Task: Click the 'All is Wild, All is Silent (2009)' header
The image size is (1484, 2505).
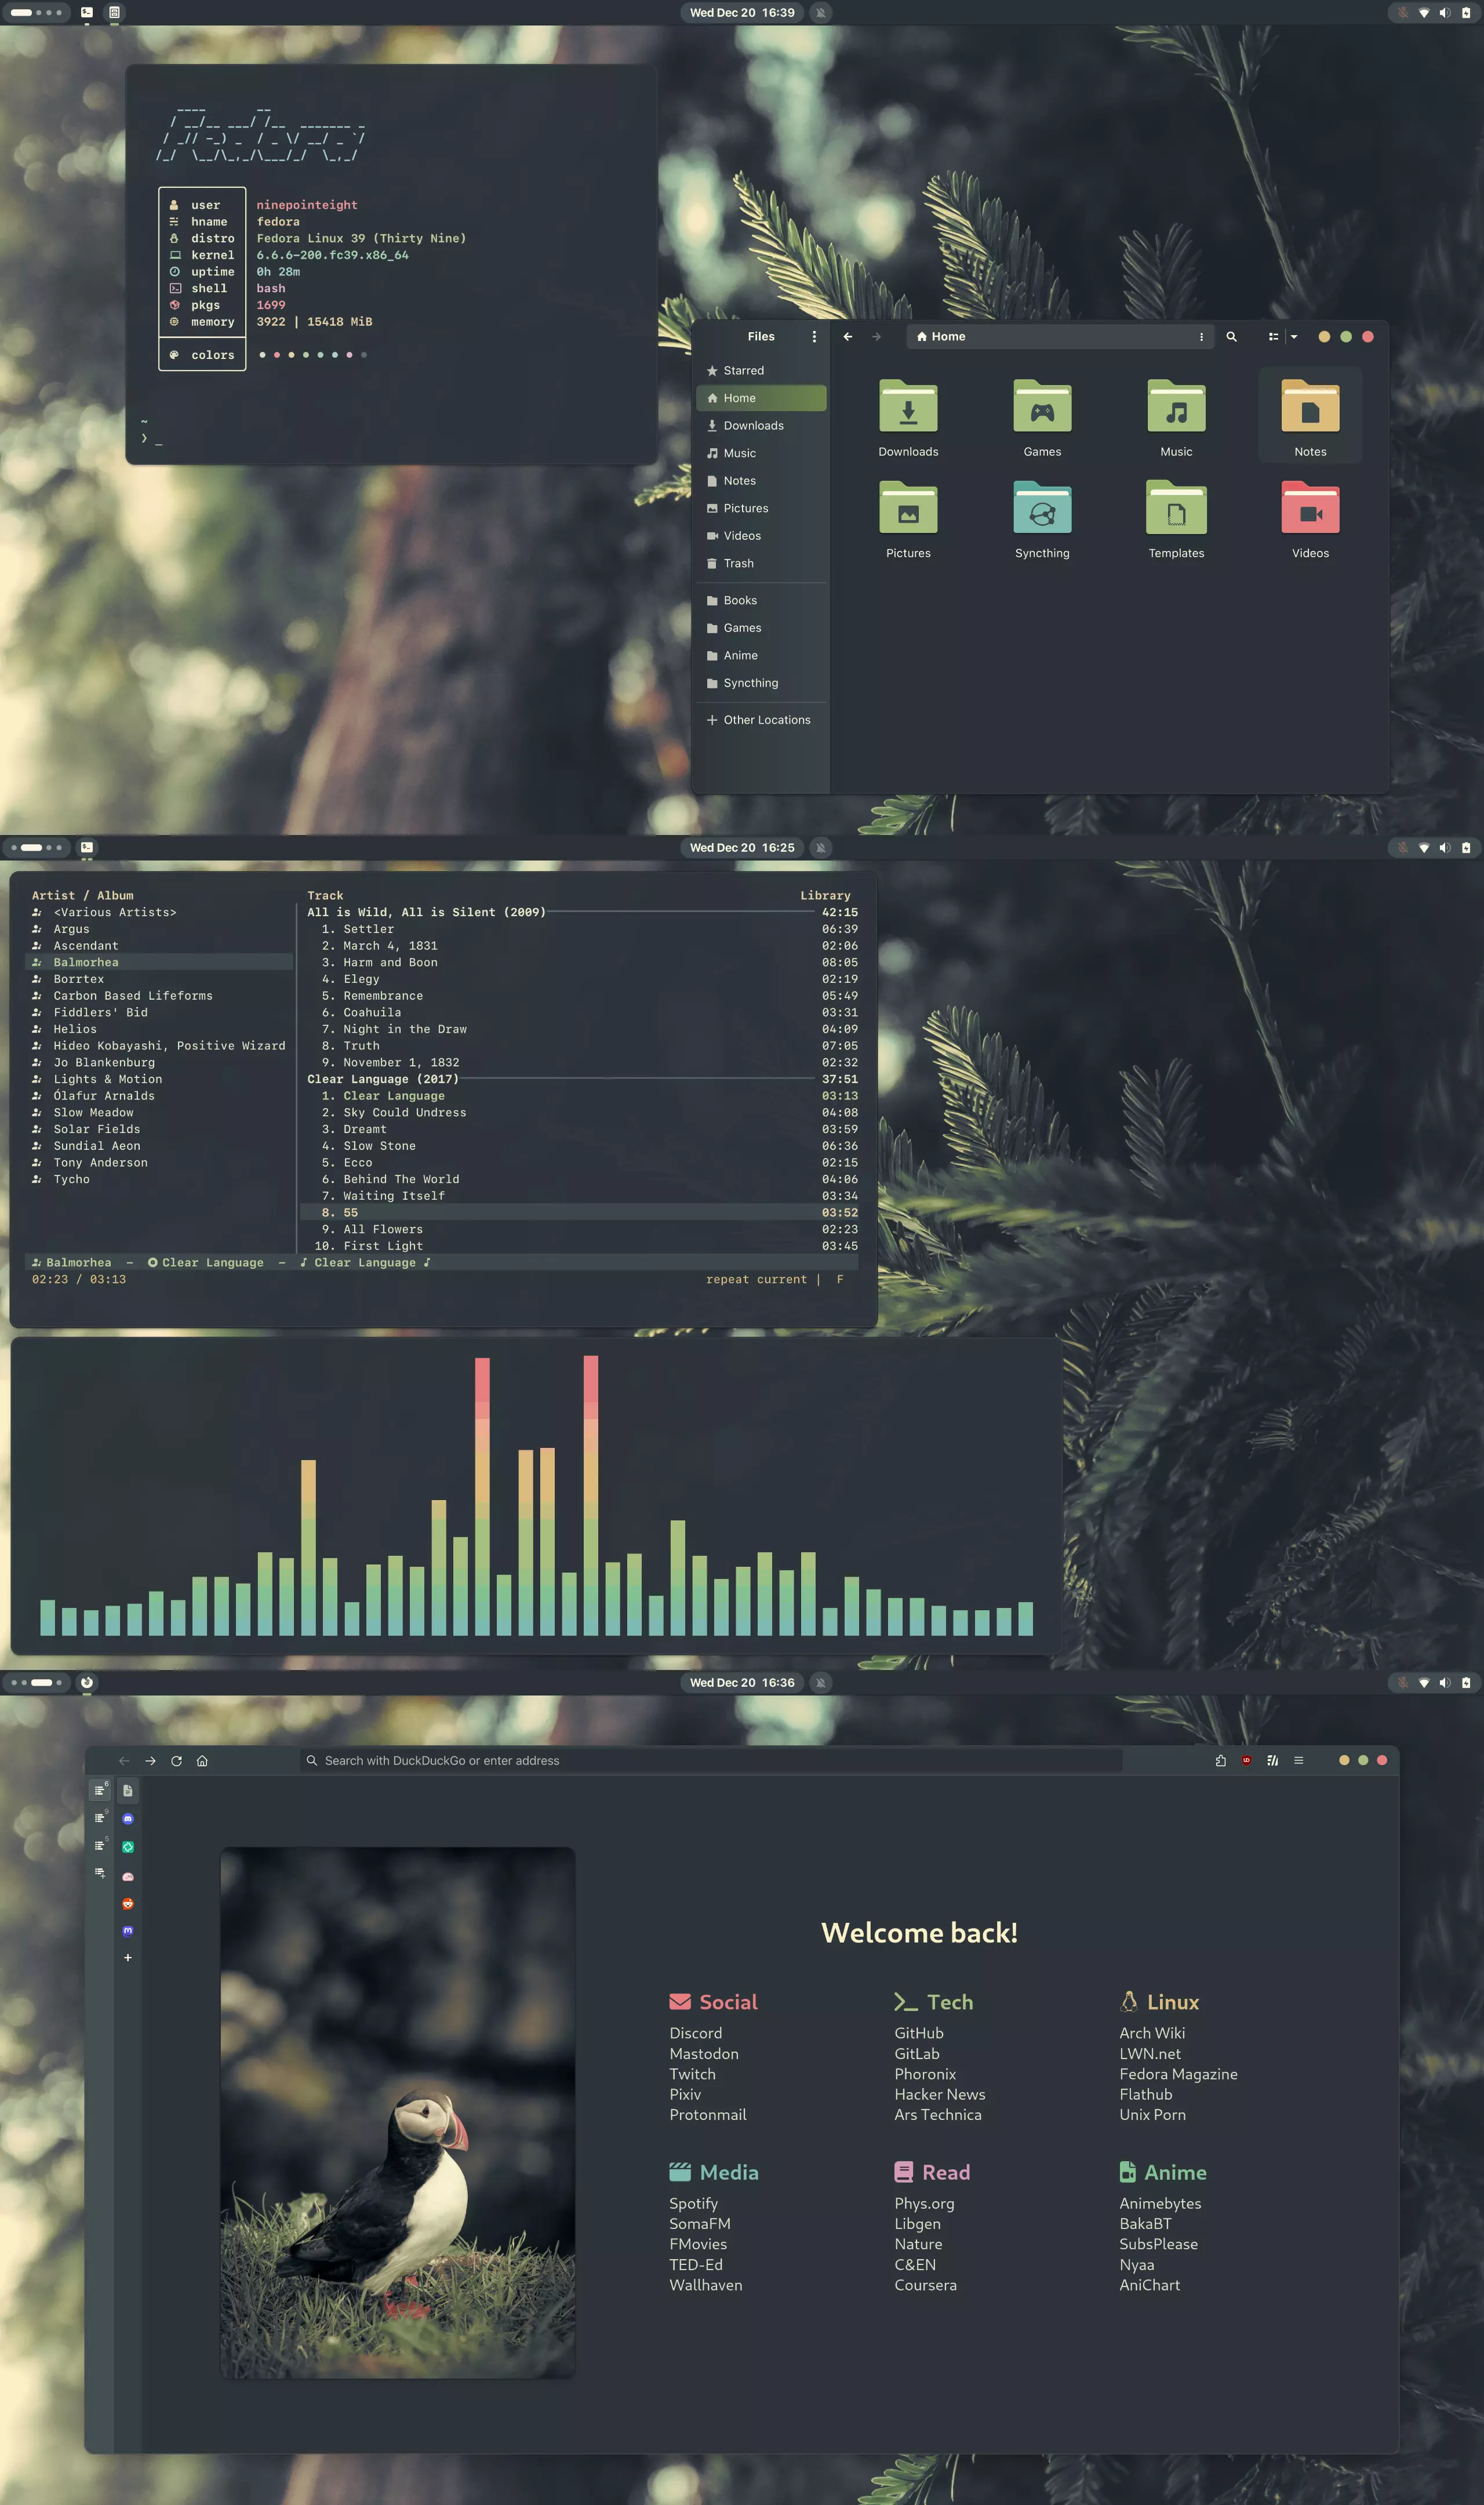Action: point(427,913)
